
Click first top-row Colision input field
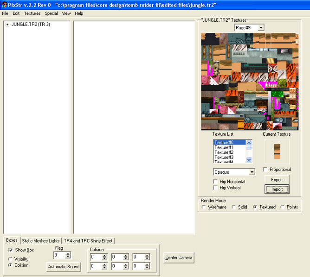point(96,257)
